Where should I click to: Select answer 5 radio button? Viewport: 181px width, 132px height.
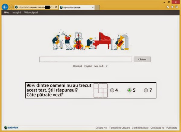coord(129,90)
